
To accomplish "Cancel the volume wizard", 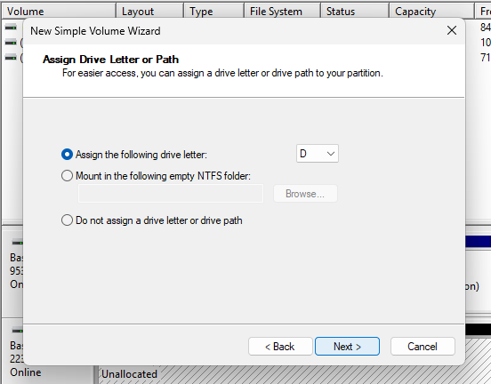I will [x=423, y=347].
